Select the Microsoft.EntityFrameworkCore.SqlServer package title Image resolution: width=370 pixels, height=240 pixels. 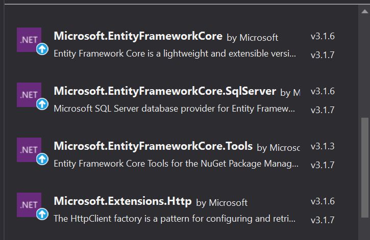[164, 91]
